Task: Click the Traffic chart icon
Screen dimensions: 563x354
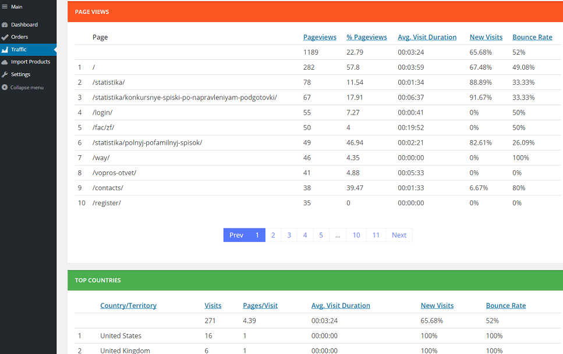Action: 5,50
